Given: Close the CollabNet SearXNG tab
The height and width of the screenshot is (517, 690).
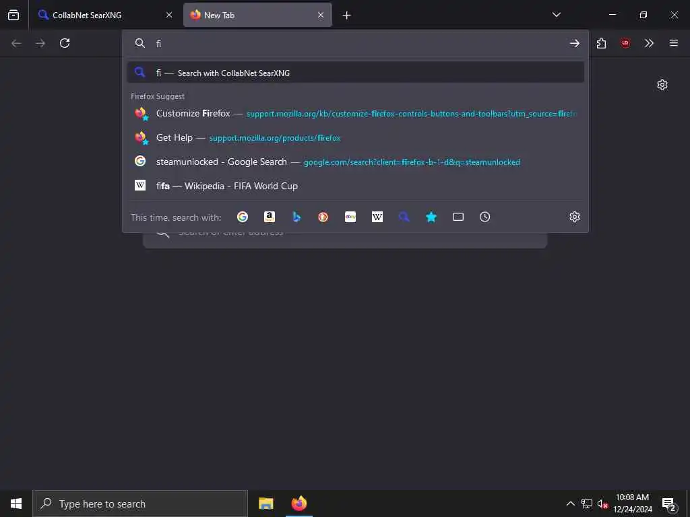Looking at the screenshot, I should pyautogui.click(x=169, y=15).
